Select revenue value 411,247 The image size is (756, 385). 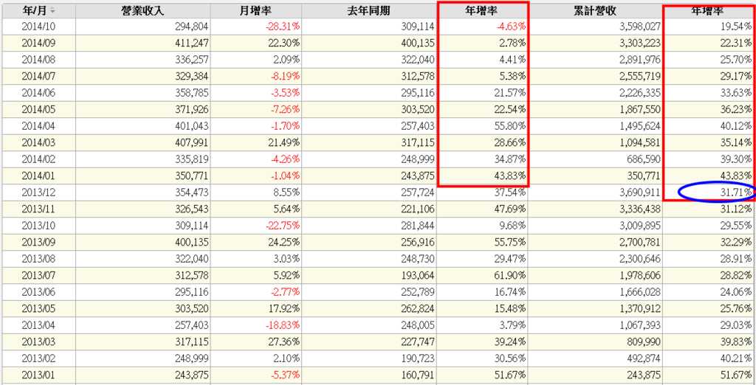(x=193, y=43)
